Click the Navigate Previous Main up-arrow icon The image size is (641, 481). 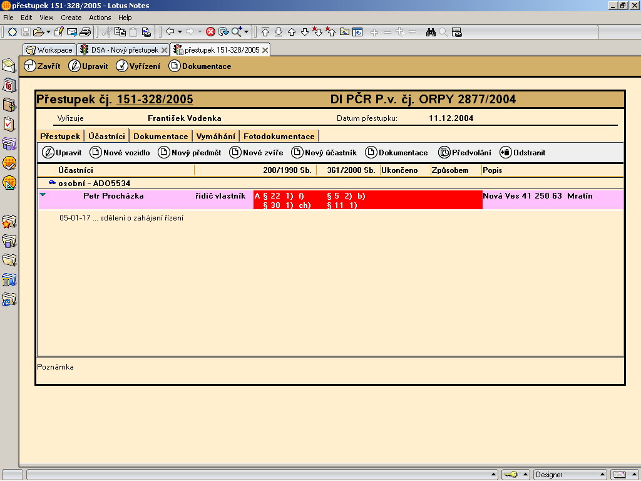tap(292, 32)
